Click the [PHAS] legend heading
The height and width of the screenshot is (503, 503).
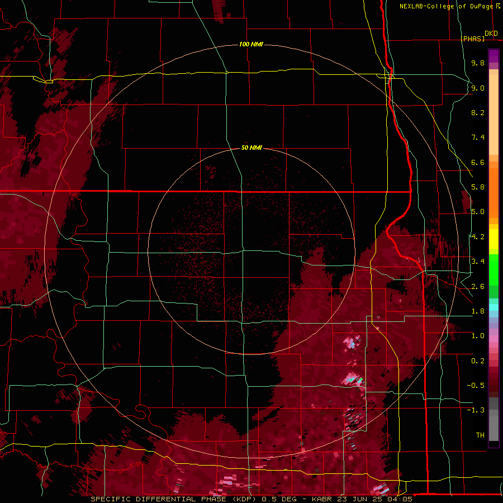(473, 39)
